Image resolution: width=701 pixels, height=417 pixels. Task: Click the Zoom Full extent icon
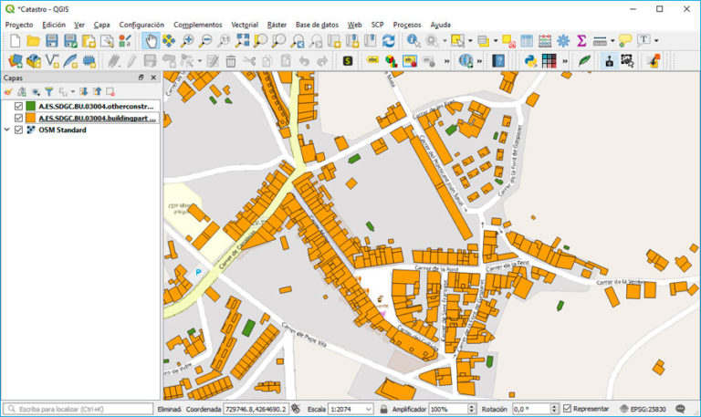pyautogui.click(x=242, y=41)
